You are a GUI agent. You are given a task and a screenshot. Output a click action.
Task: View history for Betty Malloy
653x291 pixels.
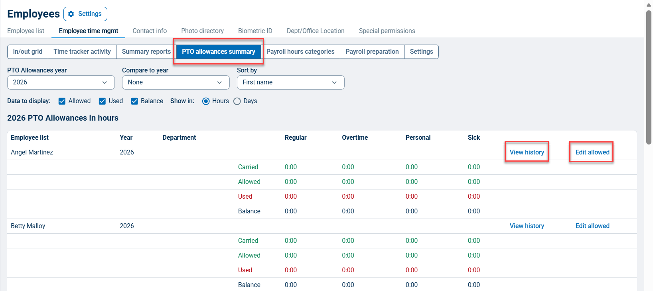coord(527,226)
